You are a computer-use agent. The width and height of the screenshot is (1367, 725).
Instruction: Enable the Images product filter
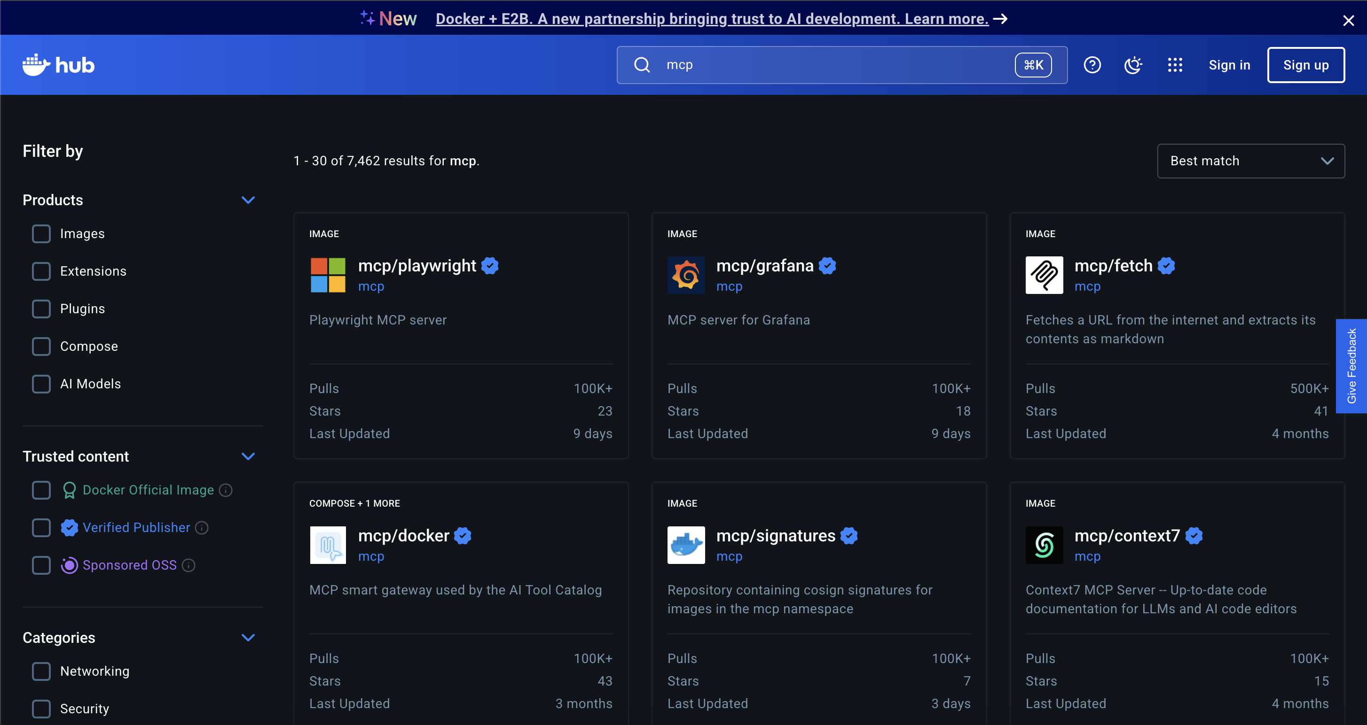[x=41, y=234]
